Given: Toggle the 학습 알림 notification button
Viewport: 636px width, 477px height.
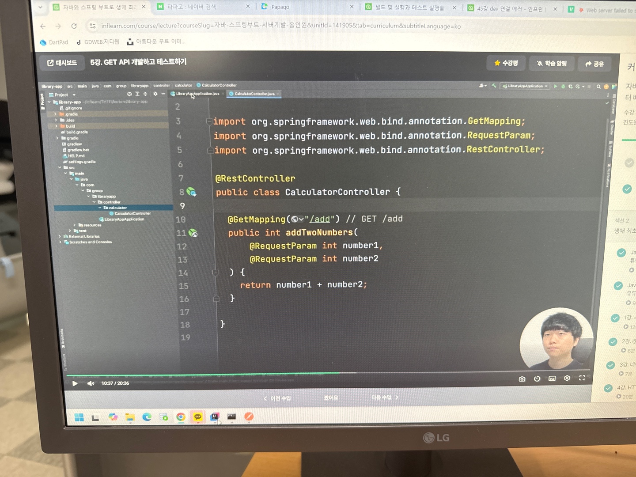Looking at the screenshot, I should [x=552, y=64].
